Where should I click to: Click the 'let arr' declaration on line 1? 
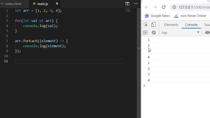point(22,11)
